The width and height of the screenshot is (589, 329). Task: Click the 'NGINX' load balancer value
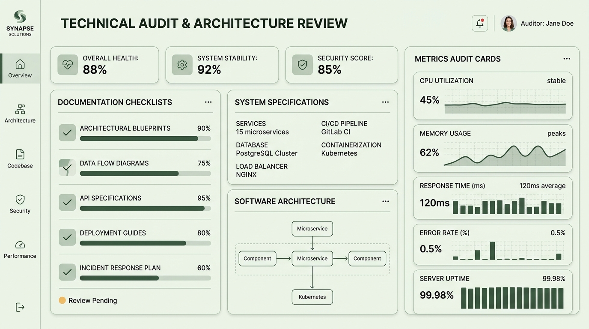click(x=246, y=175)
